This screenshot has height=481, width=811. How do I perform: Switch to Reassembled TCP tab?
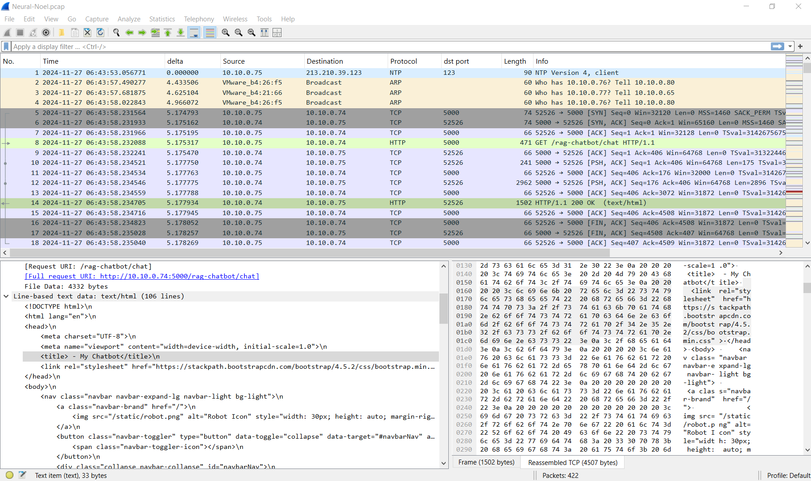[572, 462]
